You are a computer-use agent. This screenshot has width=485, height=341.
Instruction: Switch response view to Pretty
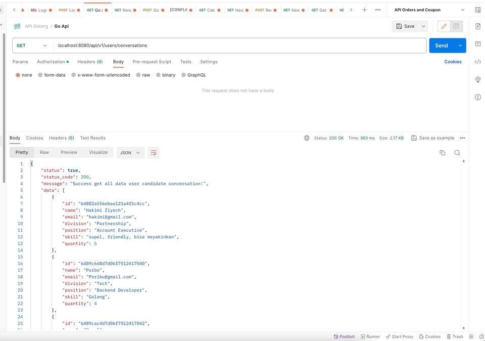pos(22,152)
